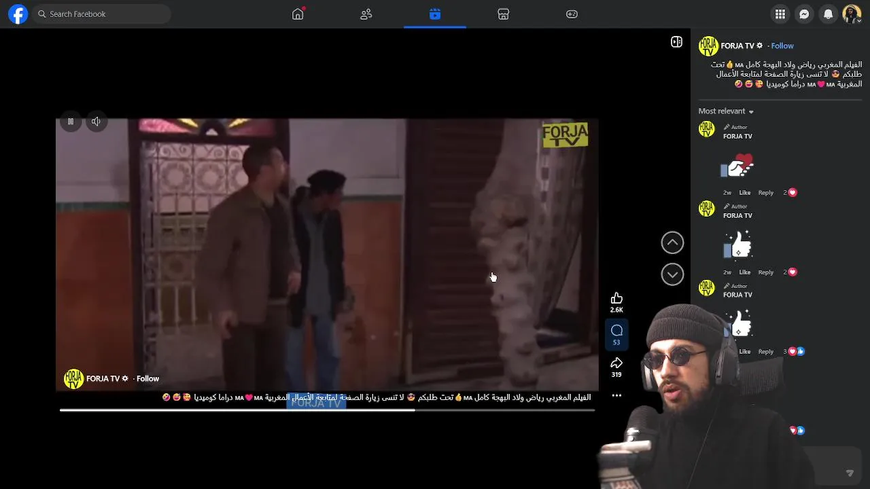Expand the Most relevant comment sorting
Screen dimensions: 870x489
click(x=726, y=111)
